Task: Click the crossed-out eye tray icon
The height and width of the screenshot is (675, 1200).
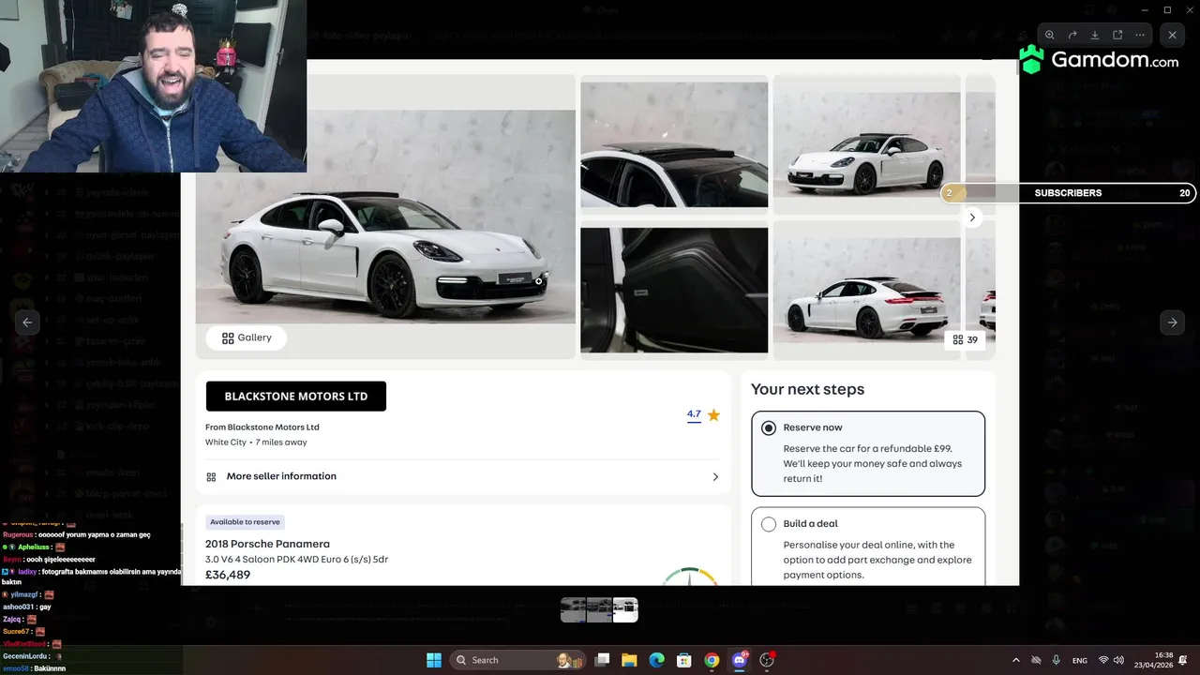Action: tap(1036, 660)
